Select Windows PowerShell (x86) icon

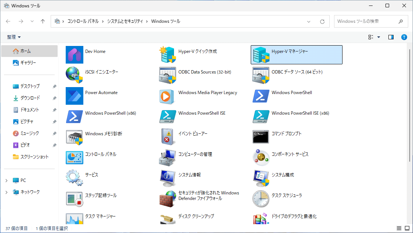pos(74,116)
